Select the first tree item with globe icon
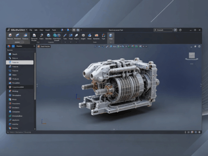The height and width of the screenshot is (156, 208). coord(20,54)
